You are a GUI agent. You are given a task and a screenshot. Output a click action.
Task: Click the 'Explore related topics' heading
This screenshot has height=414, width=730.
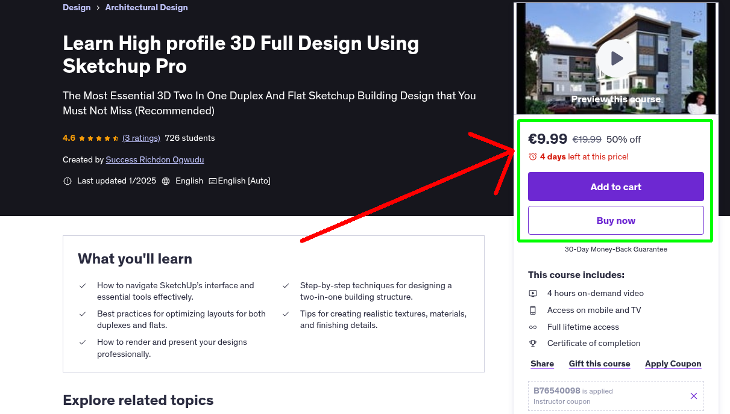138,400
